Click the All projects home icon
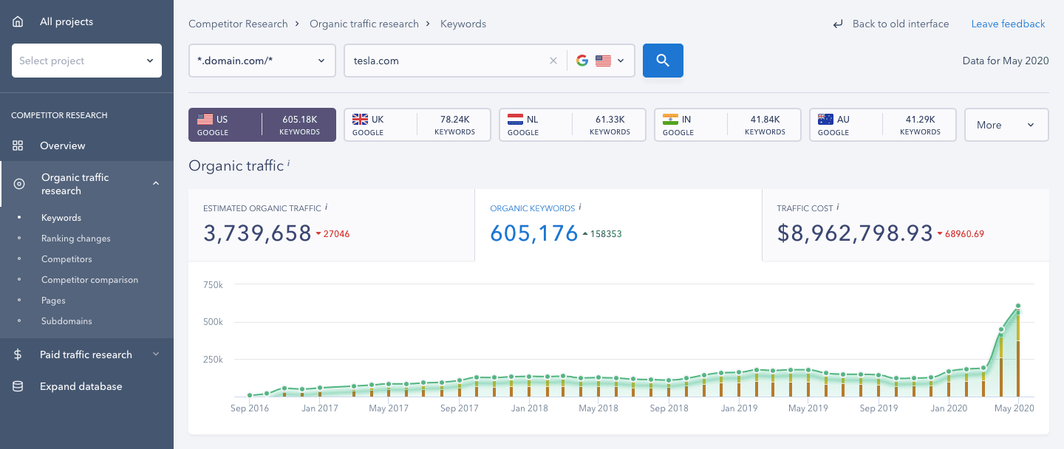This screenshot has width=1064, height=449. point(18,21)
